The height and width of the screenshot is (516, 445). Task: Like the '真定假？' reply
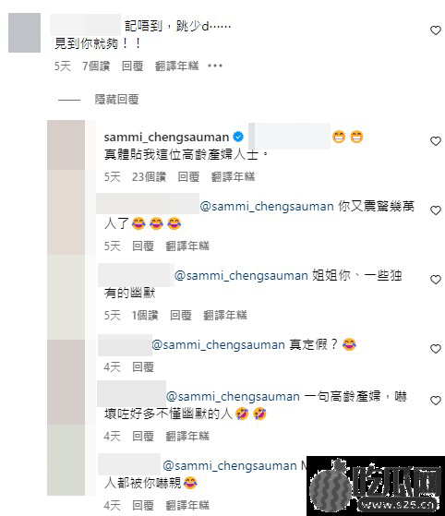[x=436, y=349]
